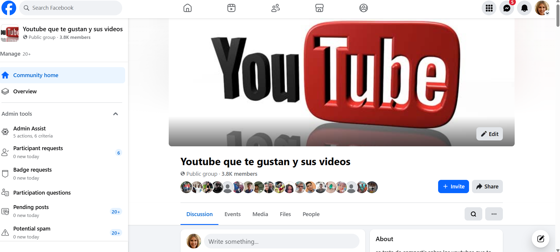The height and width of the screenshot is (252, 560).
Task: Click the group thumbnail in sidebar
Action: [10, 33]
